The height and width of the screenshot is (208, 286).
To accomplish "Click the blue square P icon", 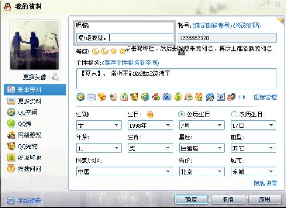I will pos(221,97).
